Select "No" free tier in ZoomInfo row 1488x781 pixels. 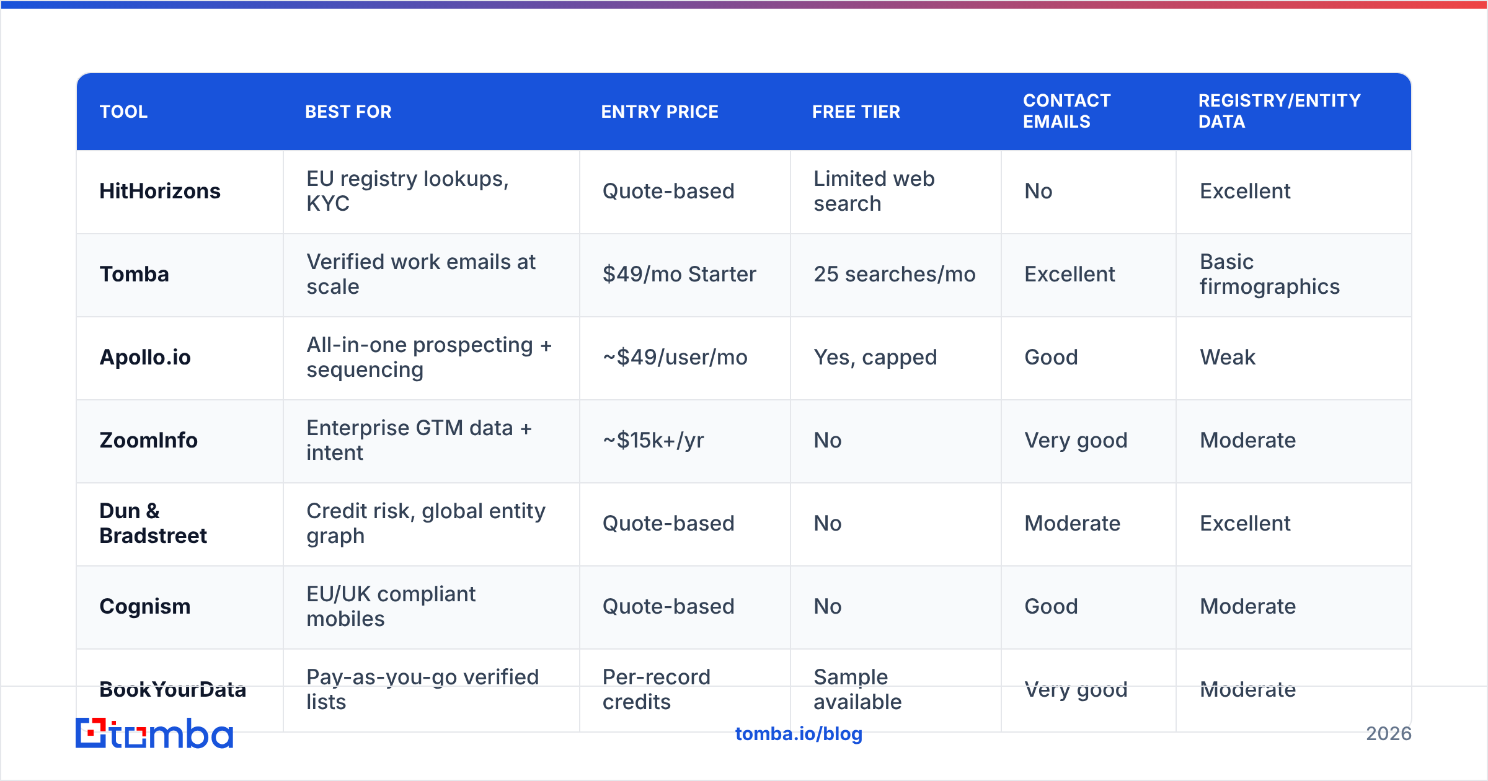click(828, 440)
